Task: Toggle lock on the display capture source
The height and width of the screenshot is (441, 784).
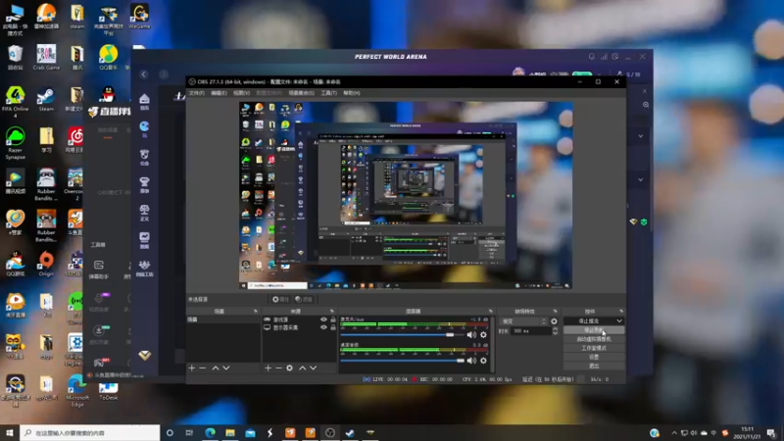Action: 333,327
